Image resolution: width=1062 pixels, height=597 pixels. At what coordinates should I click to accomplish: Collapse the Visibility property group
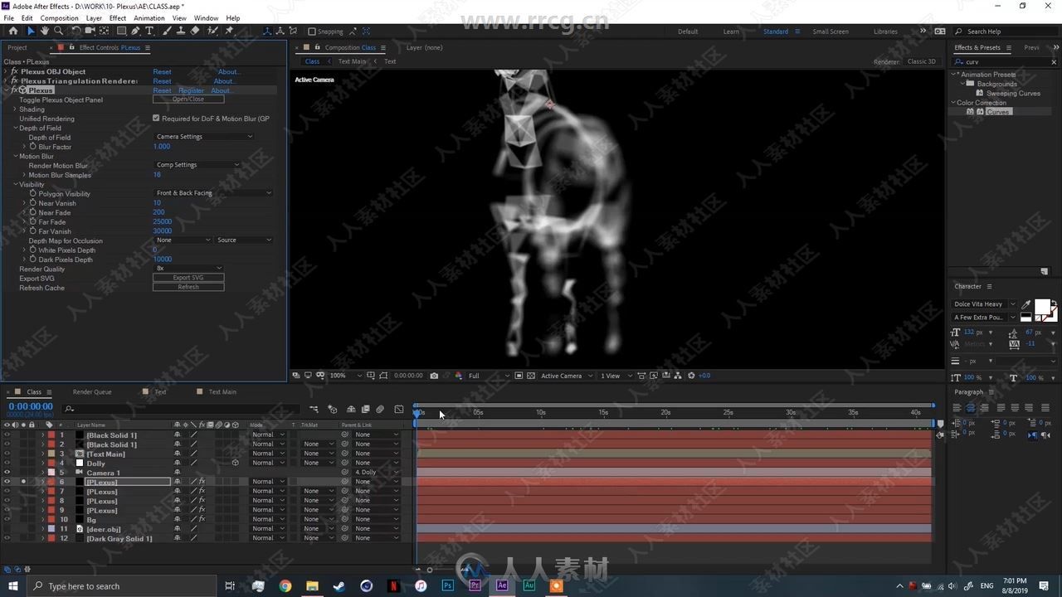pyautogui.click(x=15, y=184)
